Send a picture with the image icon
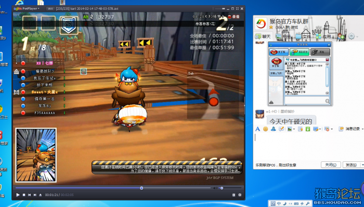 [290, 129]
